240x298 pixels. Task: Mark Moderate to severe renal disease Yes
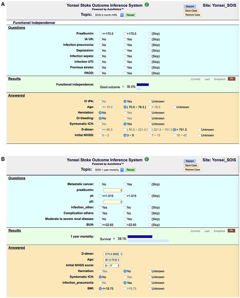125,219
